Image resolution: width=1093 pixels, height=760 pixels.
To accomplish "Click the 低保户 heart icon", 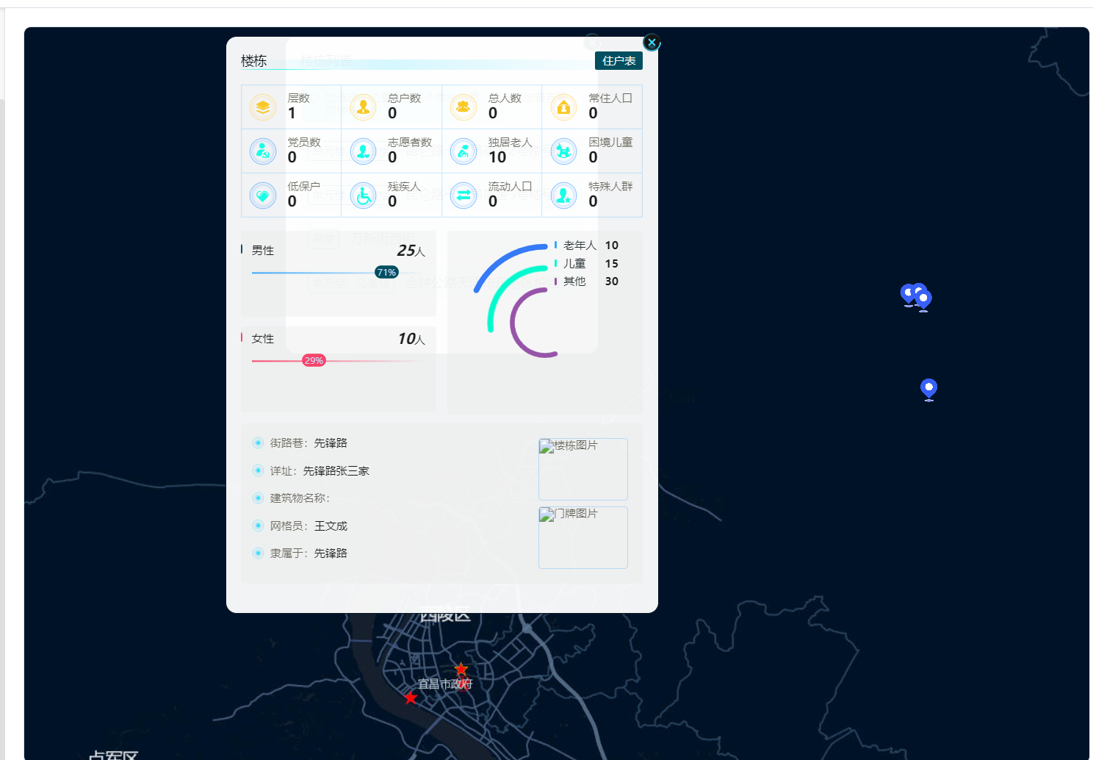I will tap(263, 196).
